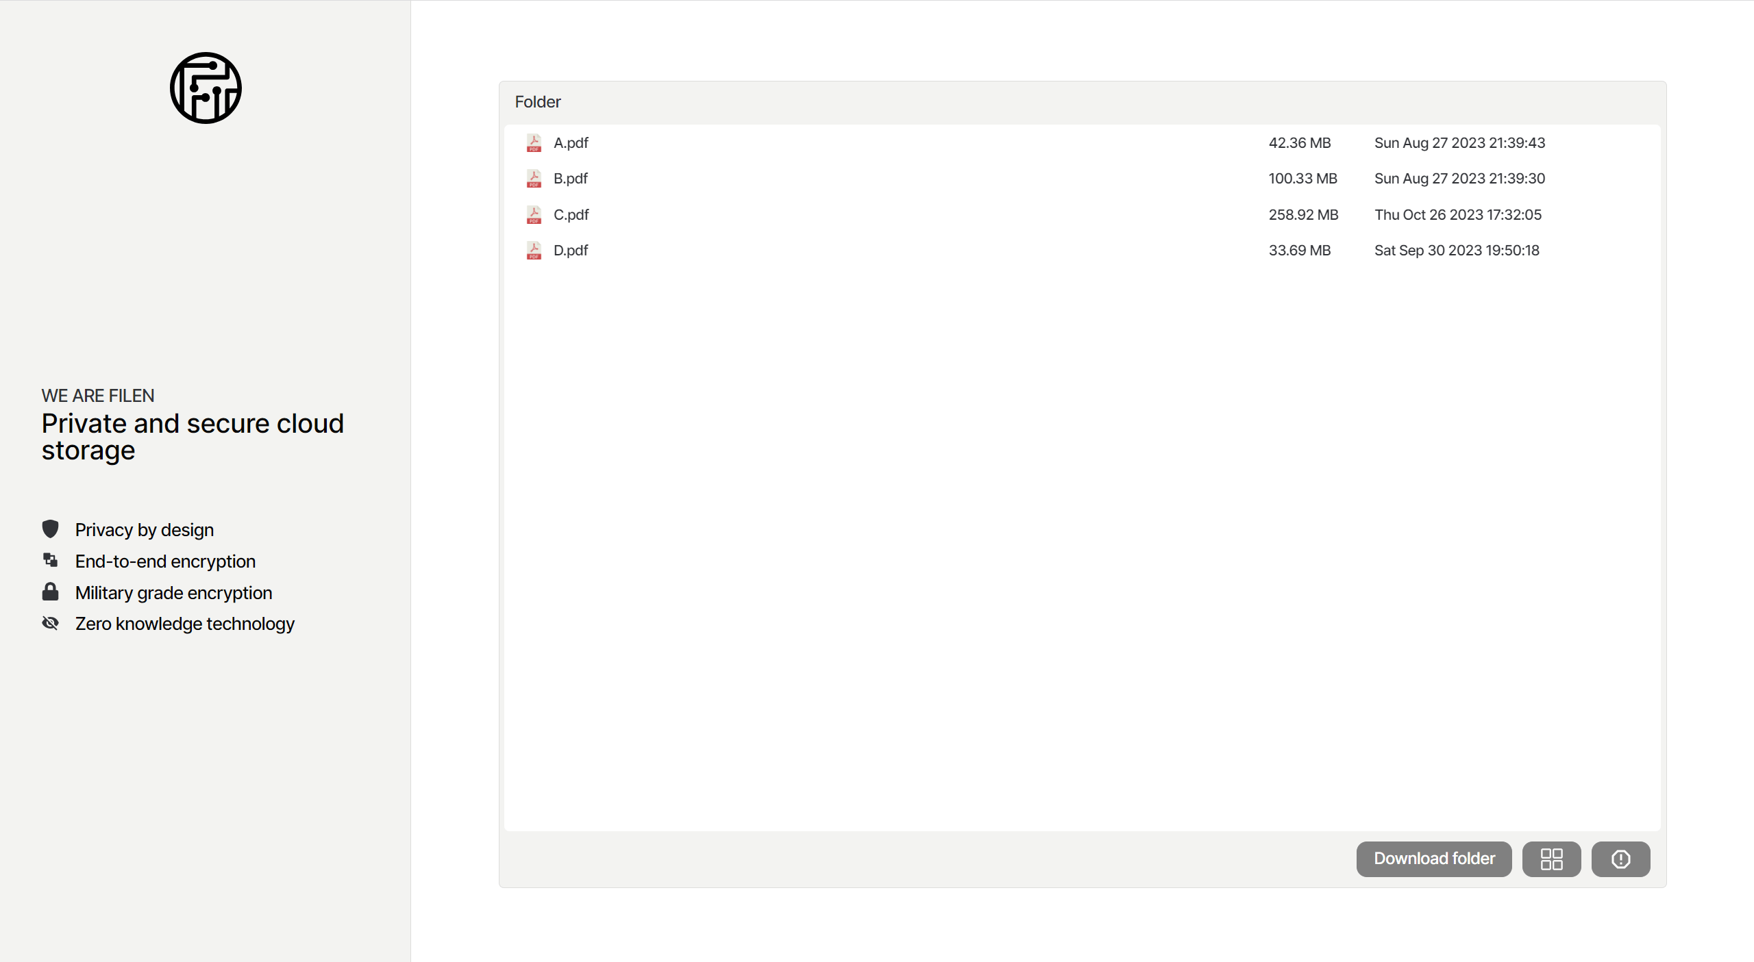Click the crossed-eye Zero knowledge icon
This screenshot has width=1754, height=962.
tap(50, 623)
